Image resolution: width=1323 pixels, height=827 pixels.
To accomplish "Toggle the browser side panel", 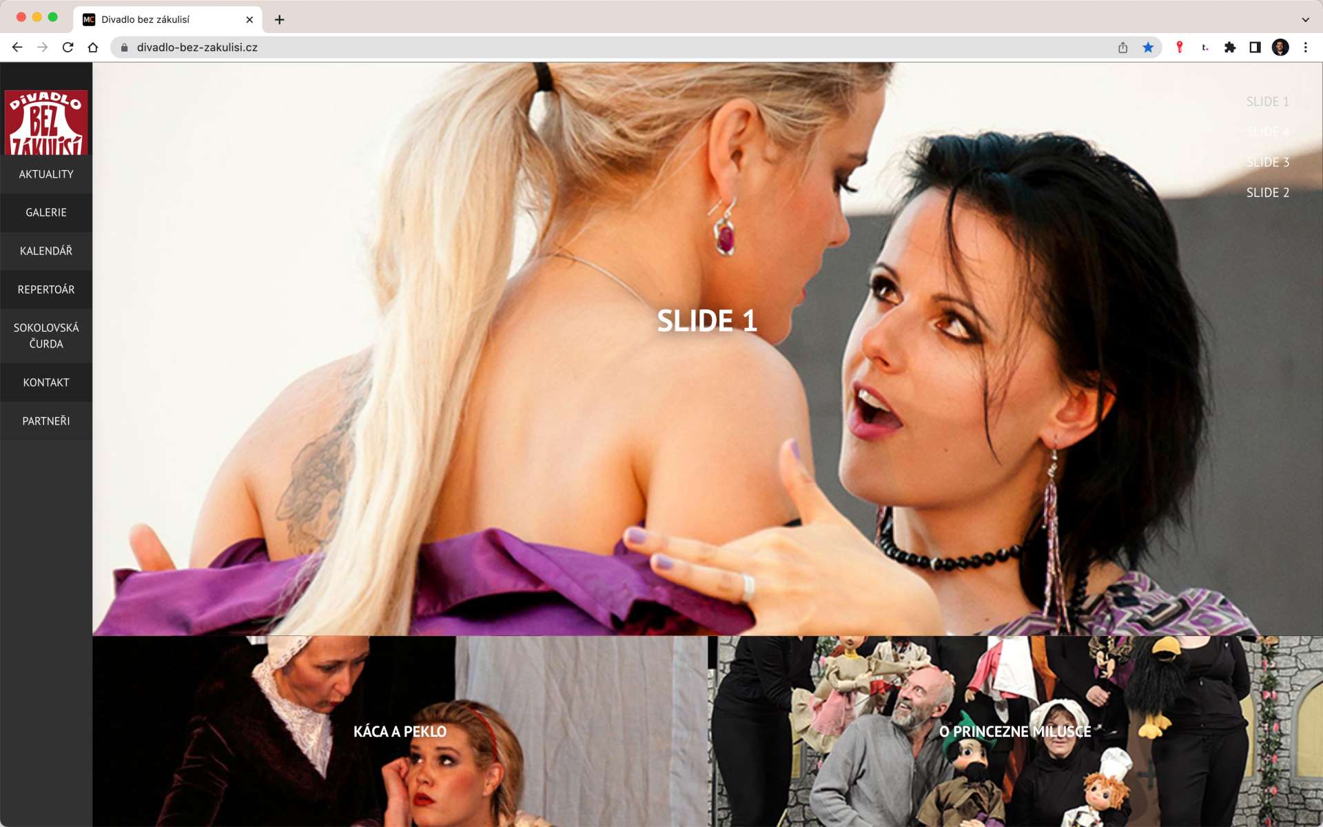I will (1255, 48).
